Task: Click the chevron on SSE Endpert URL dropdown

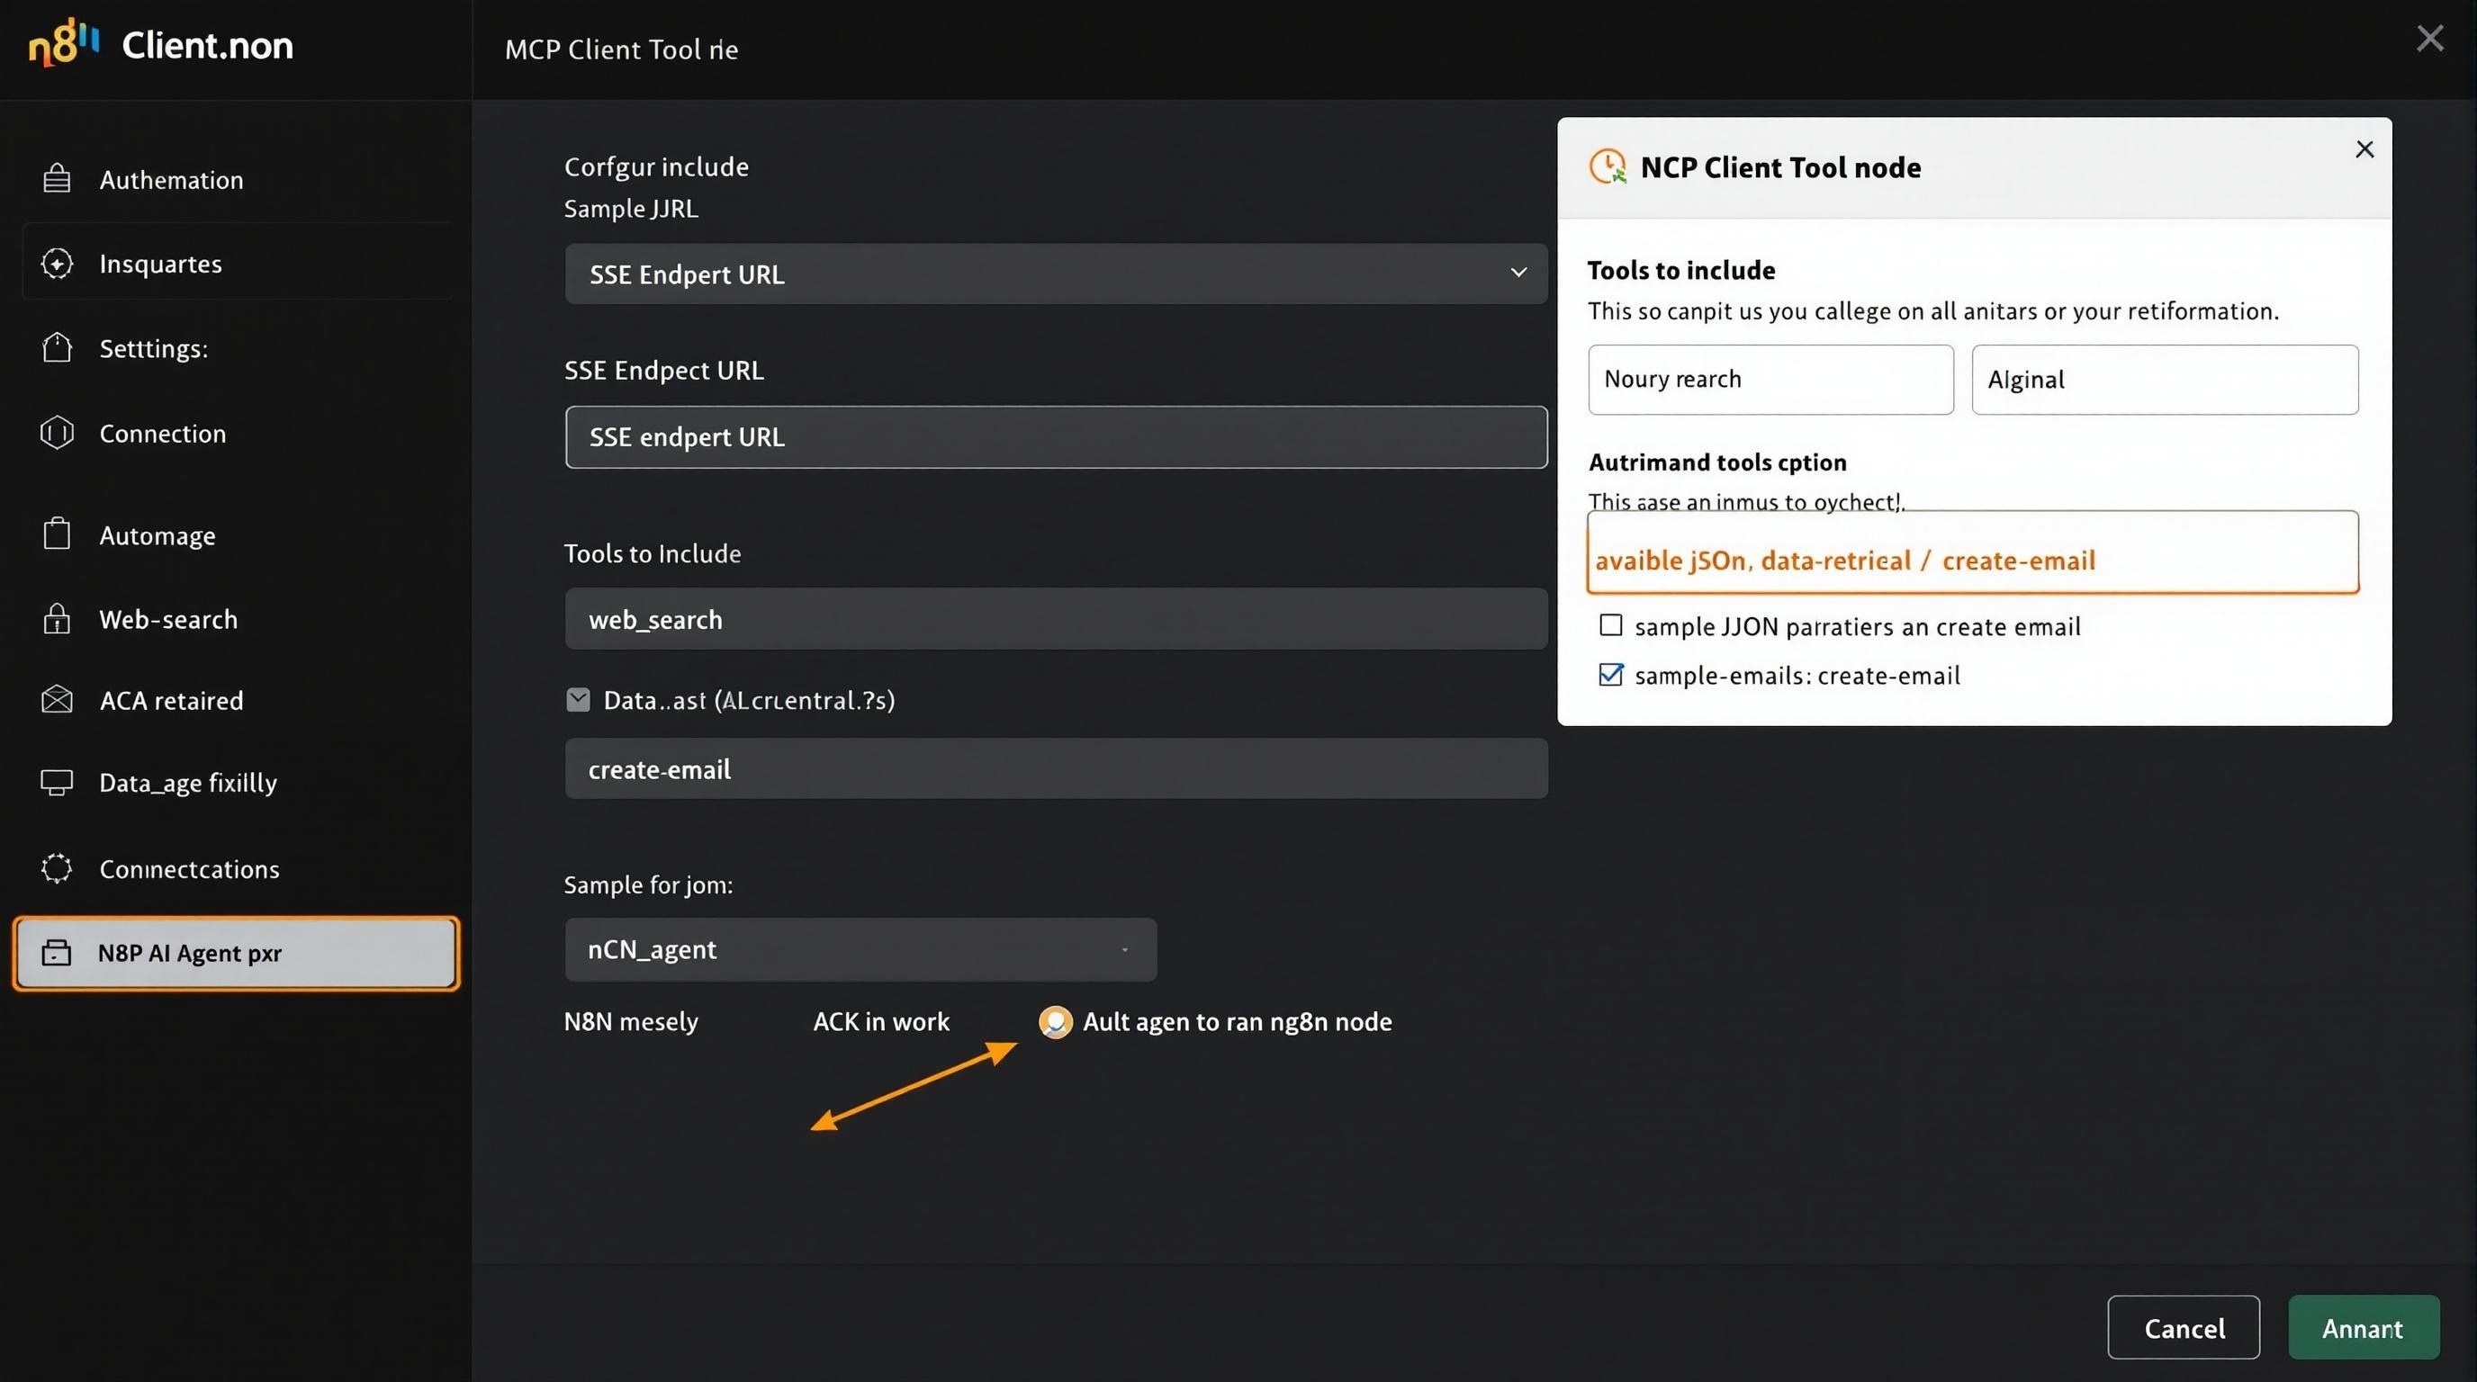Action: pyautogui.click(x=1518, y=273)
